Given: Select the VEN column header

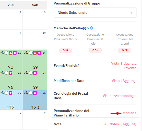Looking at the screenshot, I should click(x=11, y=5).
